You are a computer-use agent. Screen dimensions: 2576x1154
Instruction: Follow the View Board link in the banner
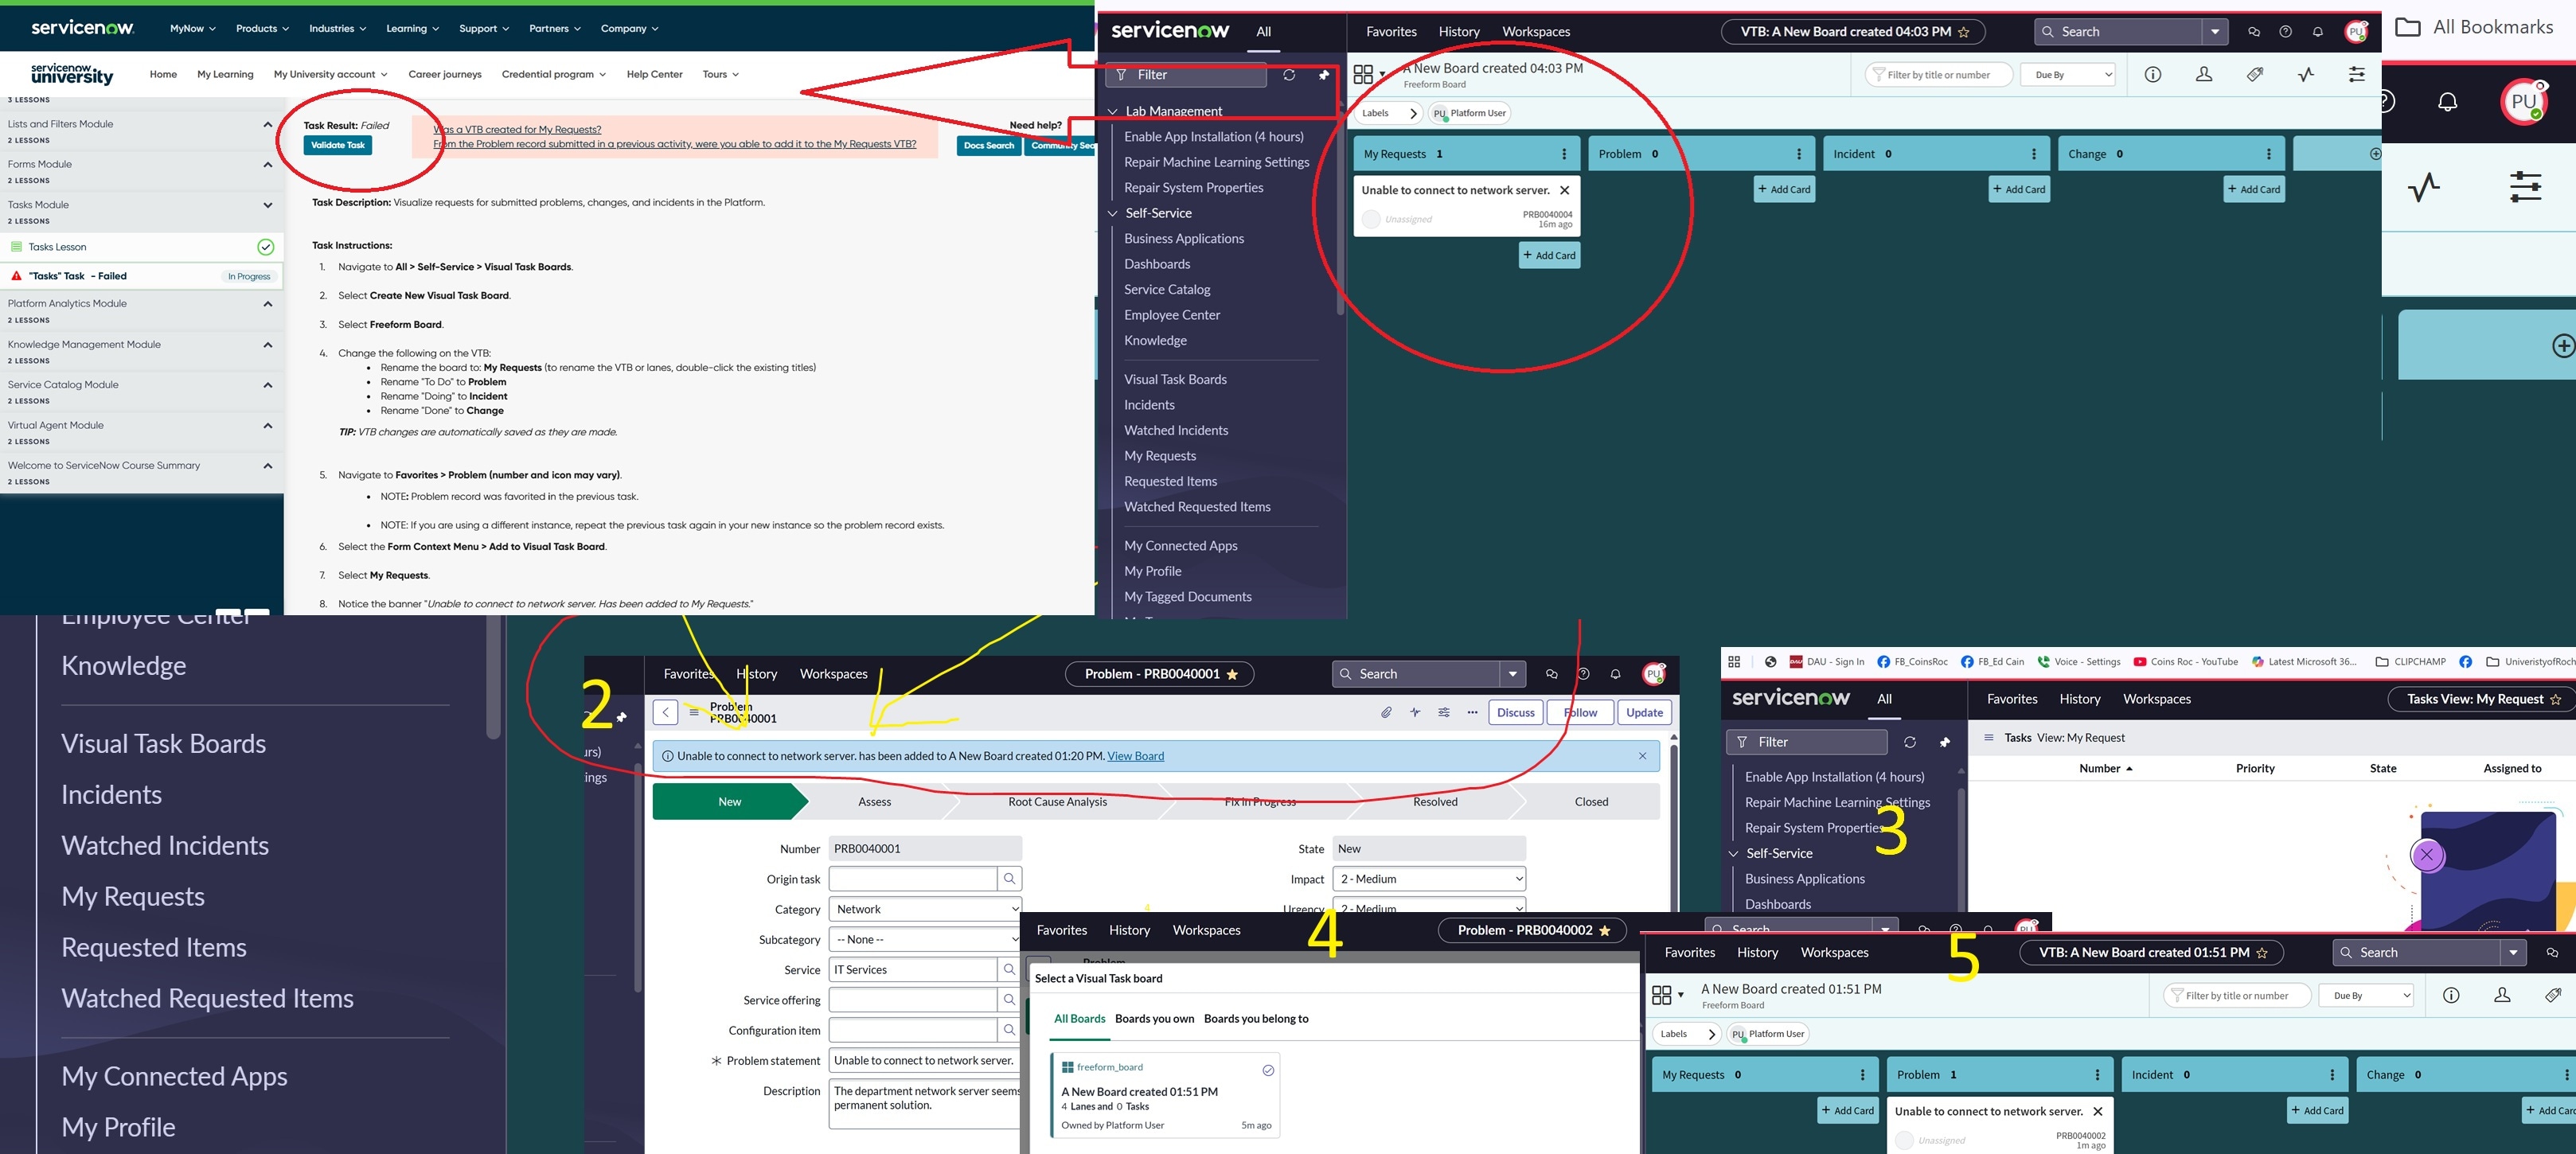(1135, 756)
